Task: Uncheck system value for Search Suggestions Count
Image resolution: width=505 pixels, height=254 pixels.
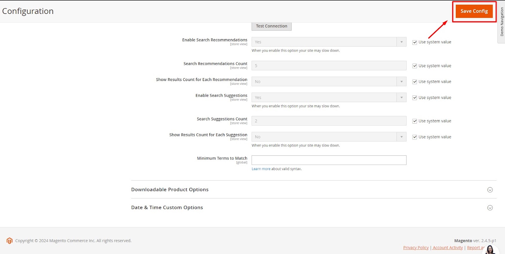Action: 415,121
